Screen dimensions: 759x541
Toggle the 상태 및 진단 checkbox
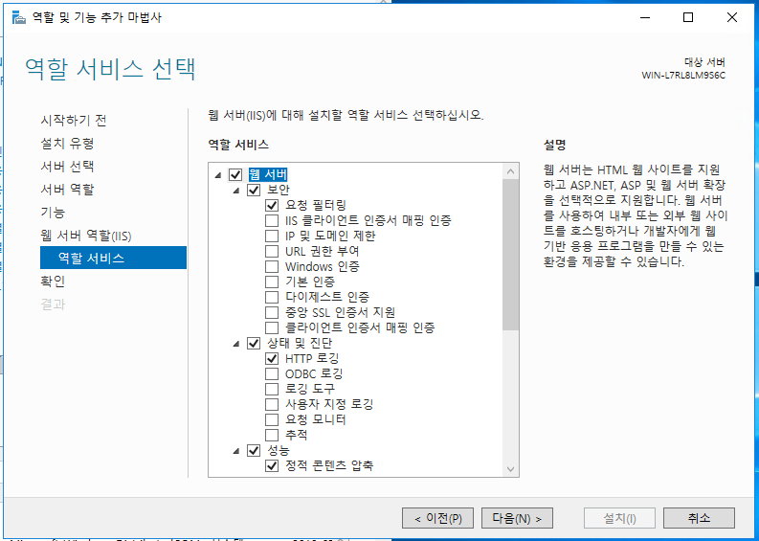(x=254, y=344)
